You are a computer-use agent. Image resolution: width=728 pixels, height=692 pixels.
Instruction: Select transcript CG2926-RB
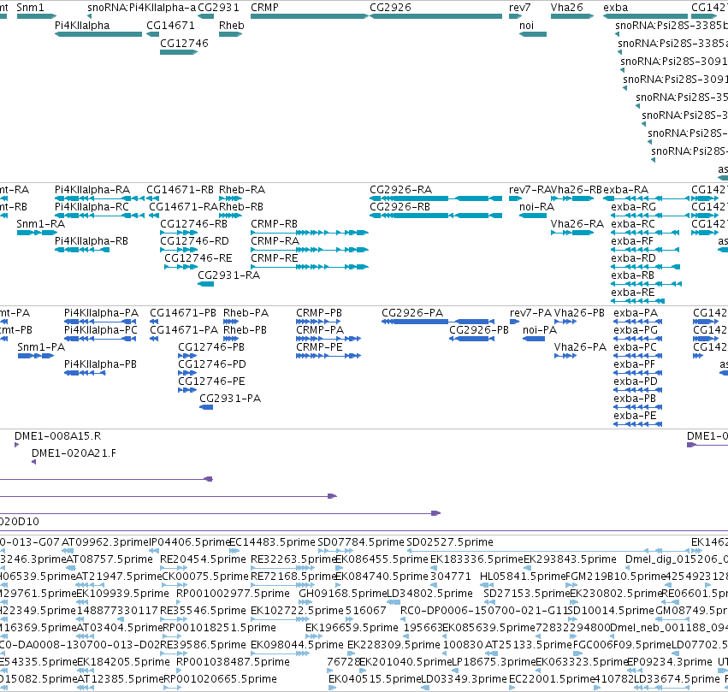(400, 206)
